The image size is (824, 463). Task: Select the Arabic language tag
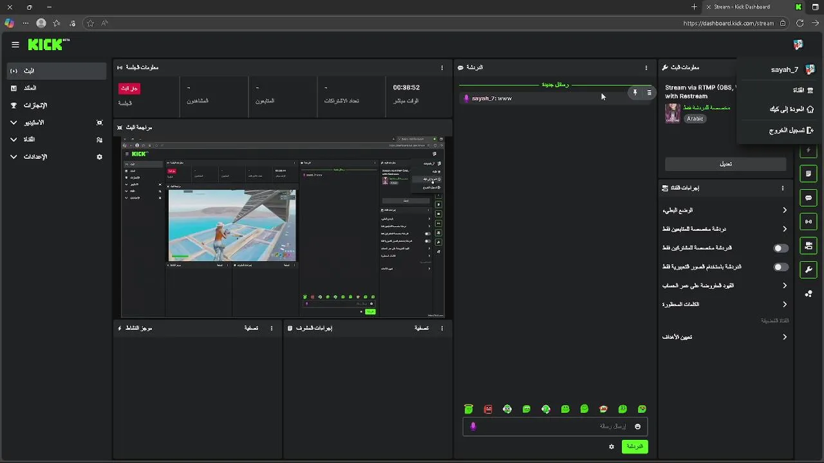coord(695,119)
